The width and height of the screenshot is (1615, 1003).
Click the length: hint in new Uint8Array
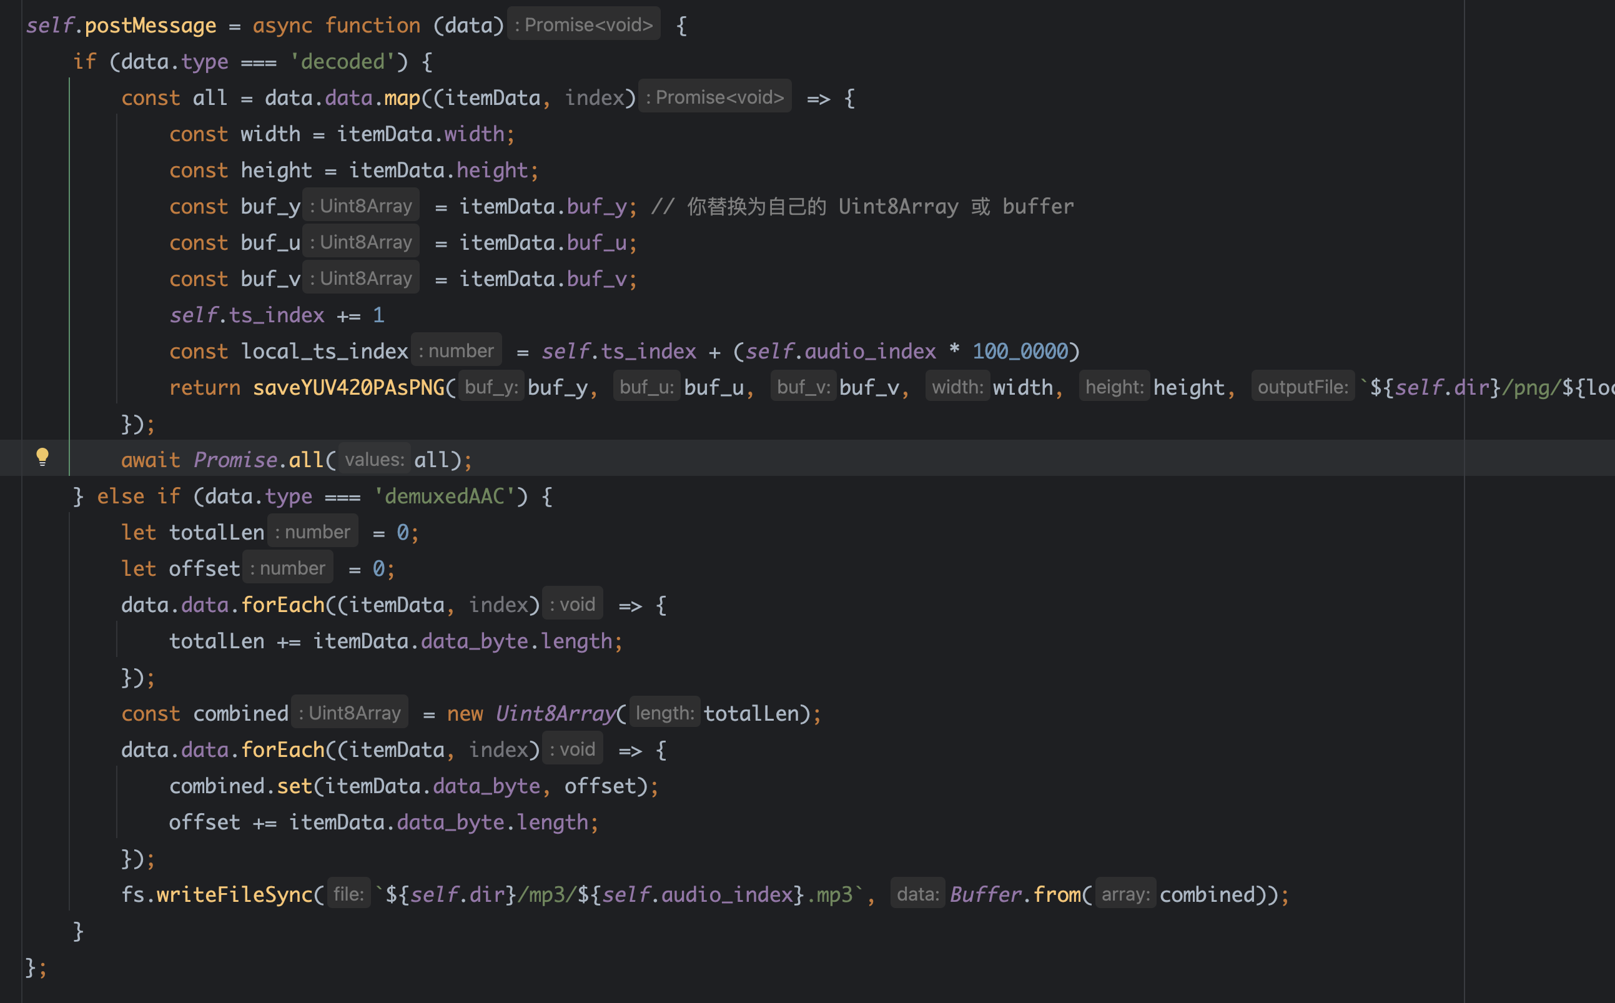[x=664, y=713]
